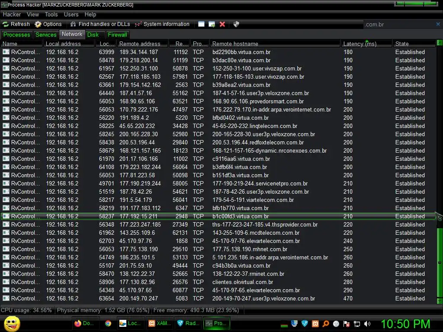Click the 10:50 PM clock
Screen dimensions: 443x332
[x=405, y=324]
